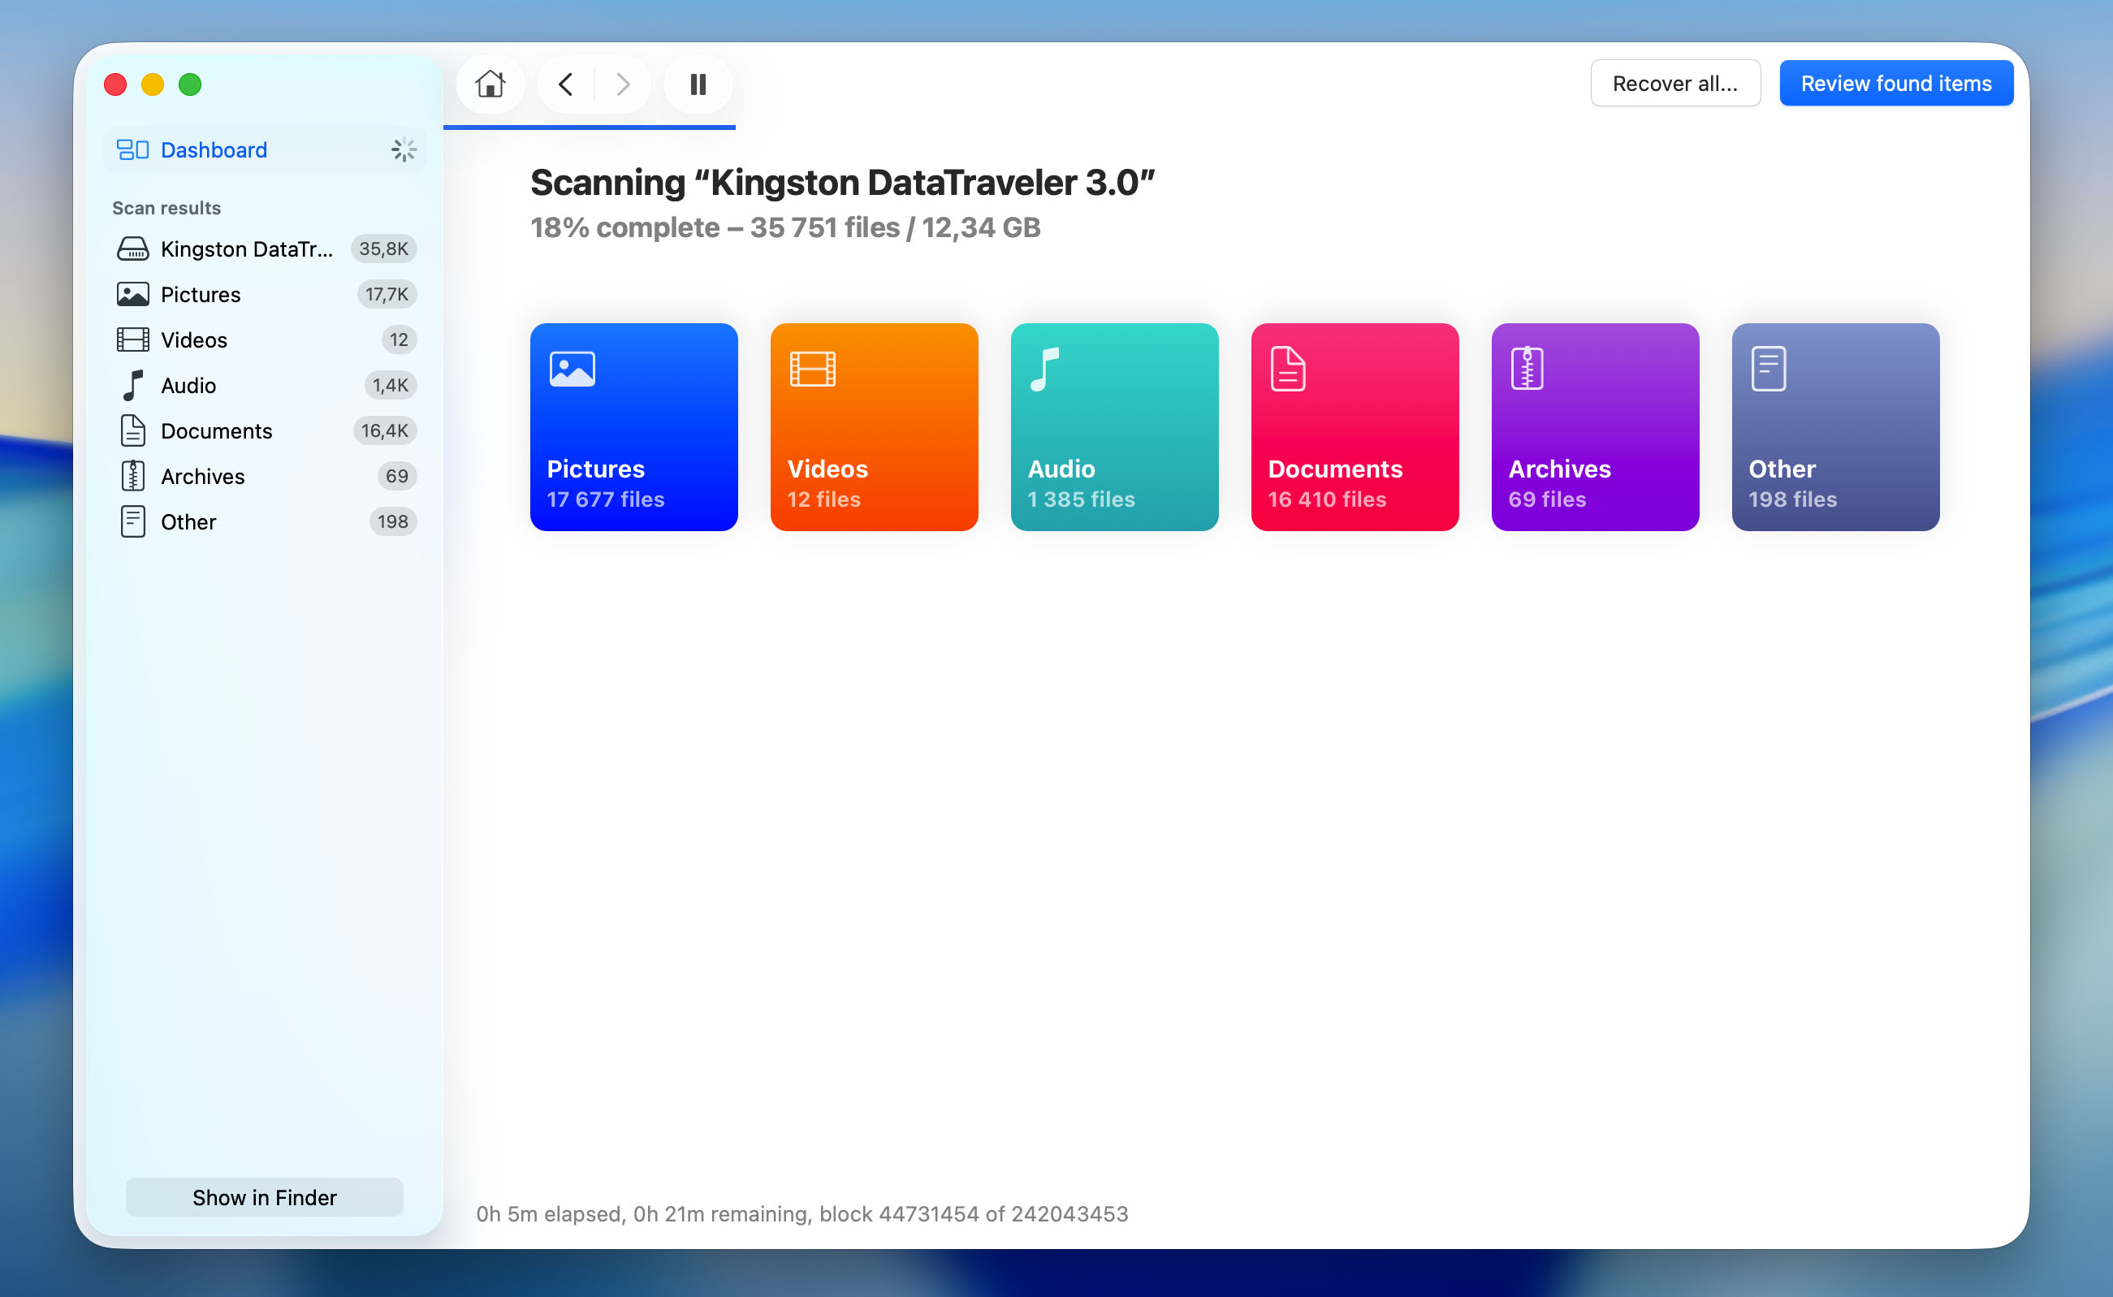Open the pink Documents tile
Viewport: 2113px width, 1297px height.
pyautogui.click(x=1354, y=427)
